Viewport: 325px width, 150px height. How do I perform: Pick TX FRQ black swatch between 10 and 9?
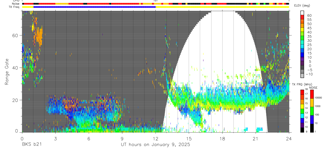click(x=302, y=130)
